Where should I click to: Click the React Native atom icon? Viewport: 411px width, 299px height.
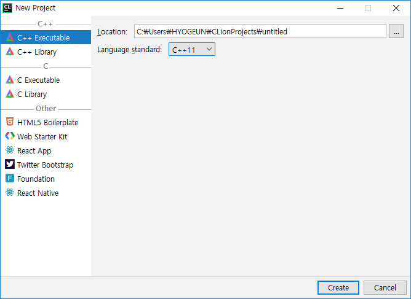[10, 193]
